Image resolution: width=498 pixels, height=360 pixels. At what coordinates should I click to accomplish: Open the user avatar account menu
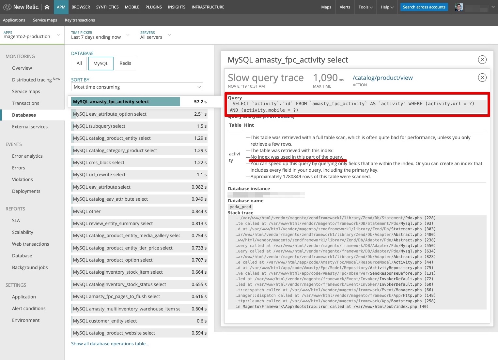click(x=459, y=7)
